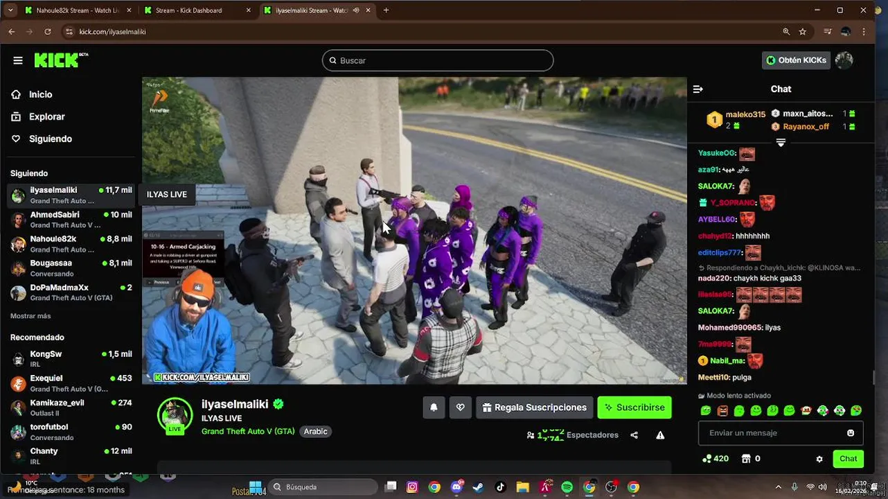The height and width of the screenshot is (499, 888).
Task: Open chat settings gear icon
Action: click(x=819, y=459)
